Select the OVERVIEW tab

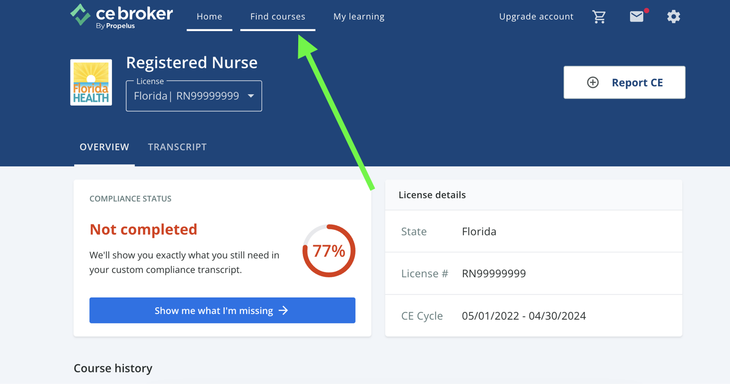tap(104, 147)
